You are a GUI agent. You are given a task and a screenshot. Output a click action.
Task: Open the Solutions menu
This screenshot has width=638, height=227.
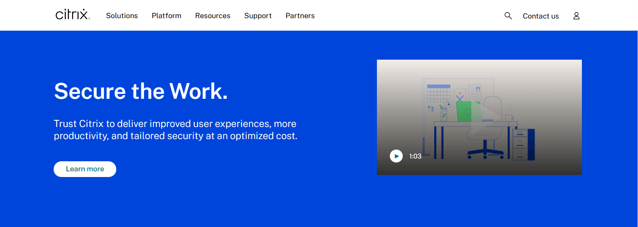pos(122,16)
